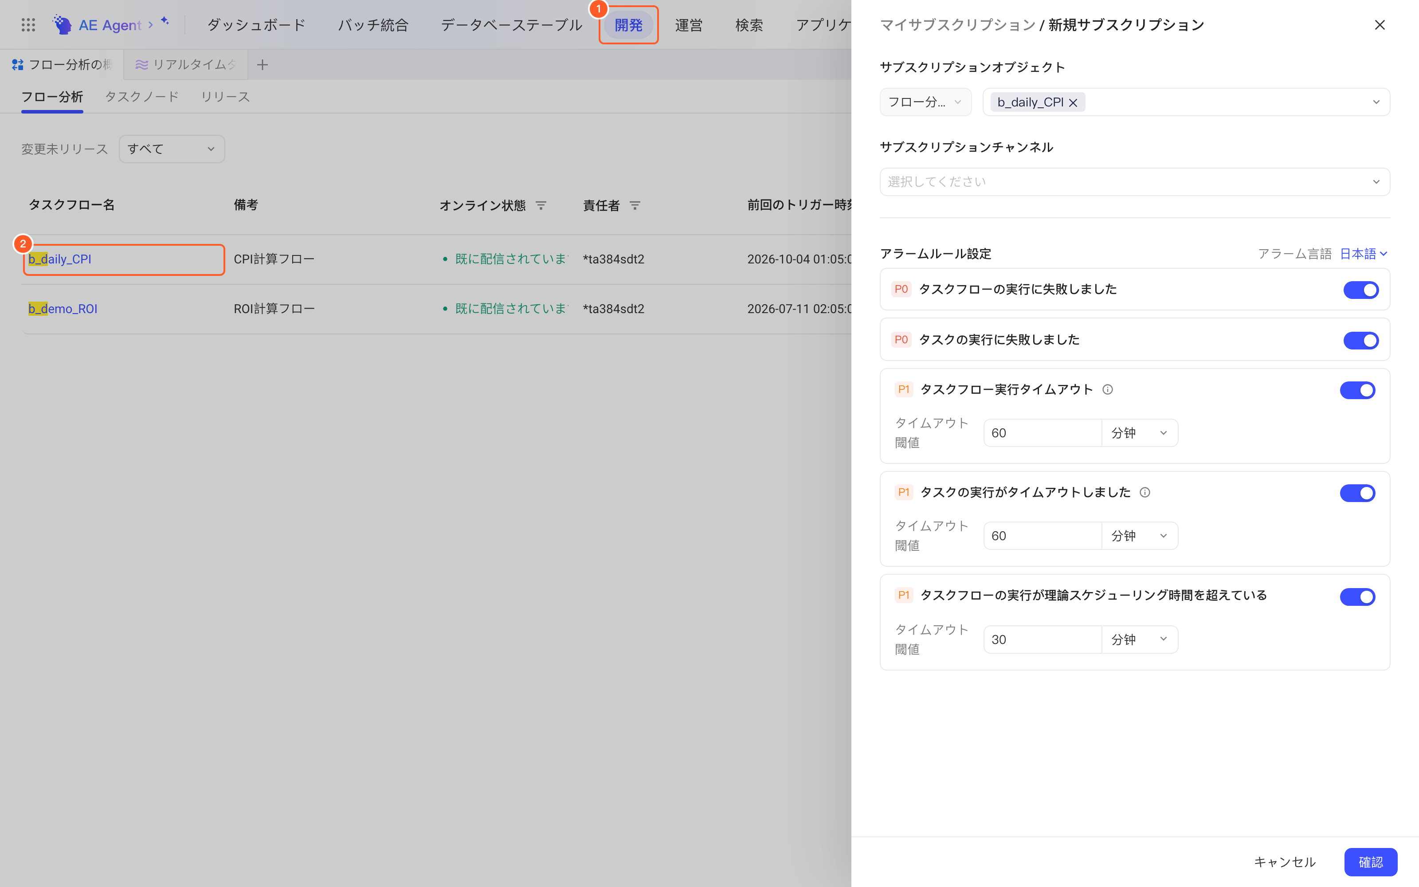This screenshot has width=1419, height=887.
Task: Select the フロー分析 tab
Action: 52,97
